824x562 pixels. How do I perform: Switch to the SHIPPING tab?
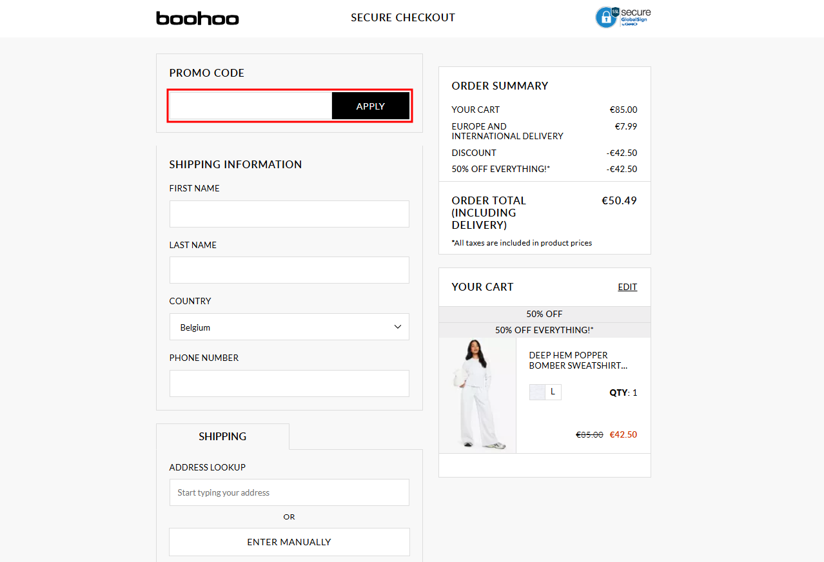click(222, 436)
